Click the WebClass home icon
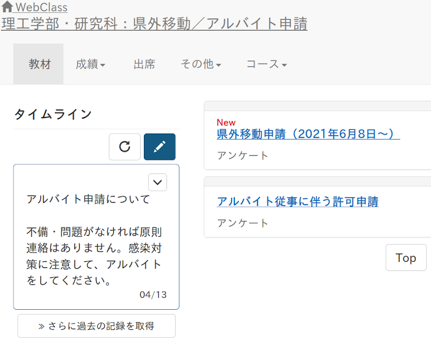This screenshot has height=348, width=431. click(x=7, y=7)
